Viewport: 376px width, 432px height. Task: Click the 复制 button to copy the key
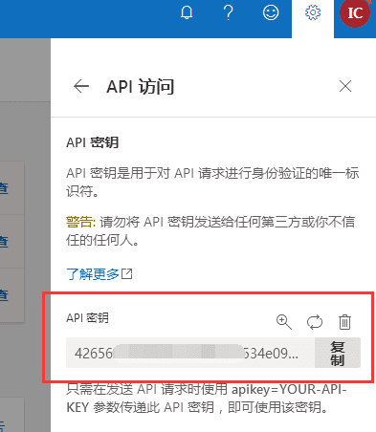pyautogui.click(x=338, y=353)
